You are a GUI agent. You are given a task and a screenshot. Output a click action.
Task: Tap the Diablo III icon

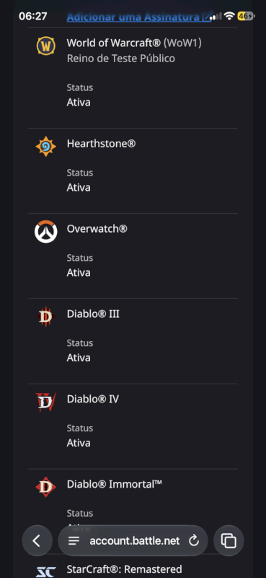(46, 316)
